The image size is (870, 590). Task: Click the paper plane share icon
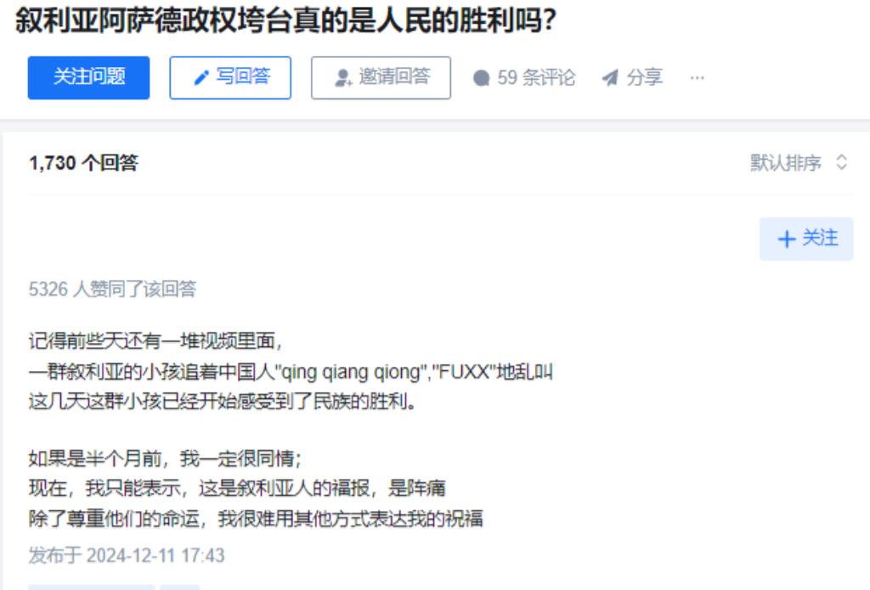610,77
